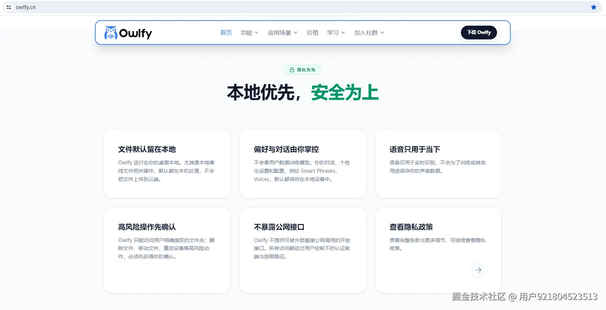Click description starting Owlfy 只能访问用户明确授权
This screenshot has height=310, width=606.
(x=166, y=248)
